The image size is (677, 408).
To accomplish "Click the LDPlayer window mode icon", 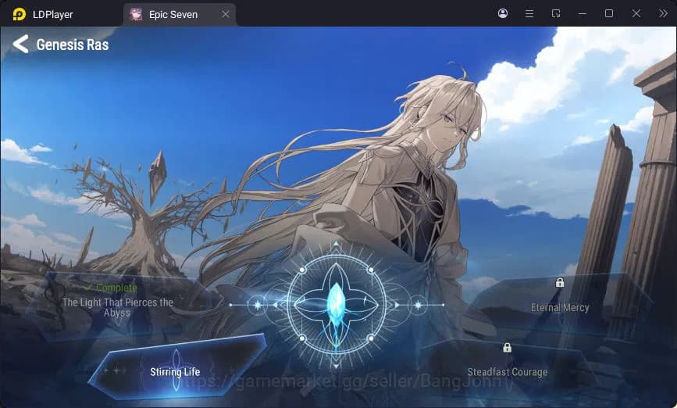I will point(556,13).
